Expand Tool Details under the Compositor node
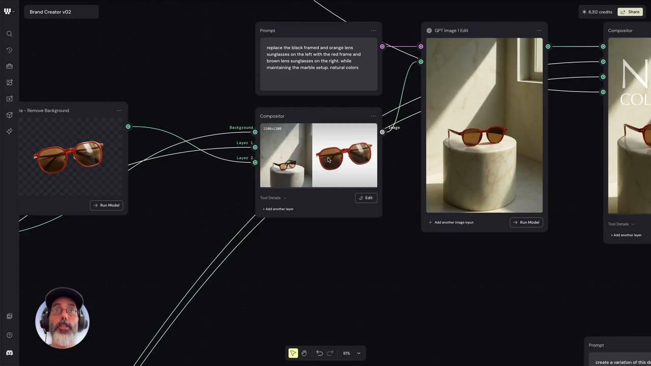The height and width of the screenshot is (366, 651). pos(273,198)
